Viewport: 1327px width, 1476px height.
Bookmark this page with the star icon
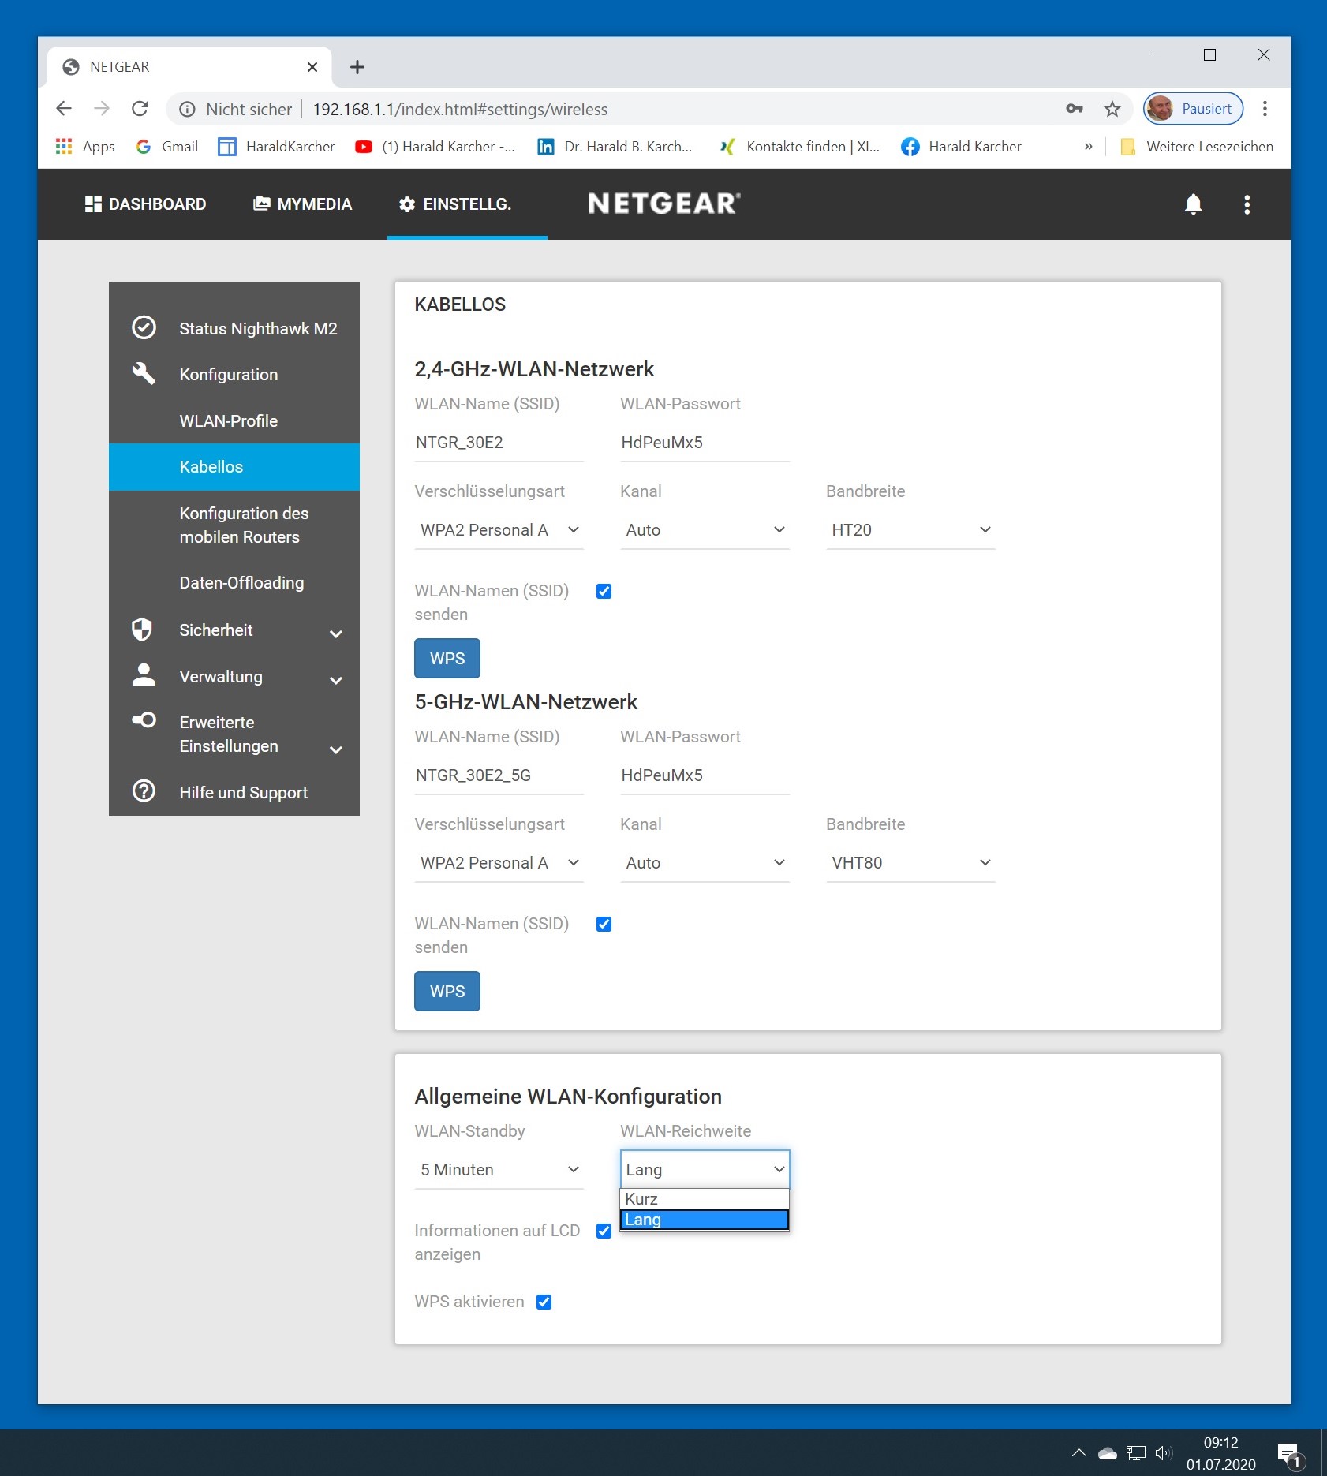click(x=1112, y=109)
